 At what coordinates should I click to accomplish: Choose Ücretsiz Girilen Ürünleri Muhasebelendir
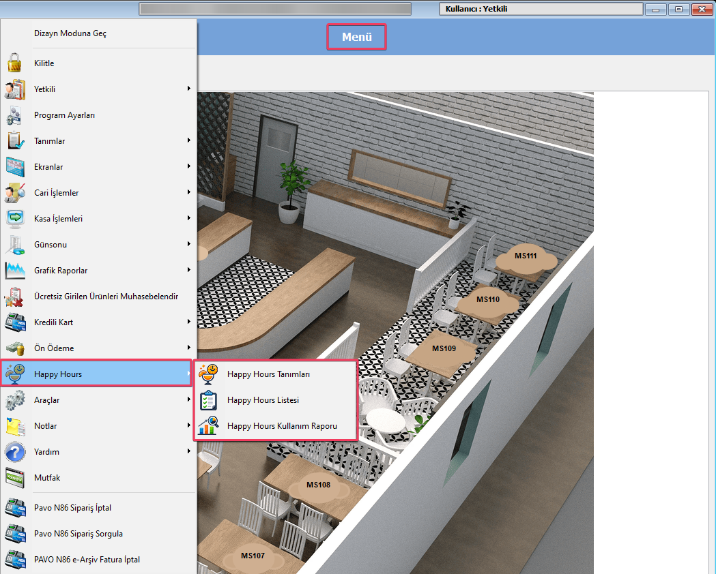click(x=106, y=297)
